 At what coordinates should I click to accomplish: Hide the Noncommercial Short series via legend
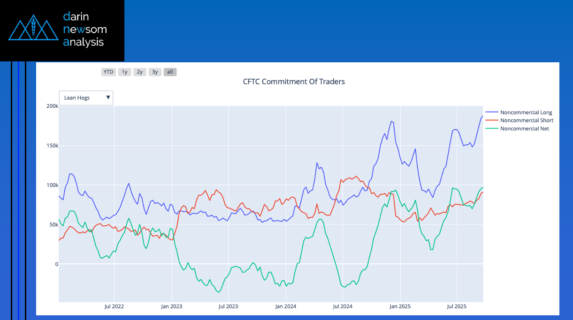[x=527, y=120]
